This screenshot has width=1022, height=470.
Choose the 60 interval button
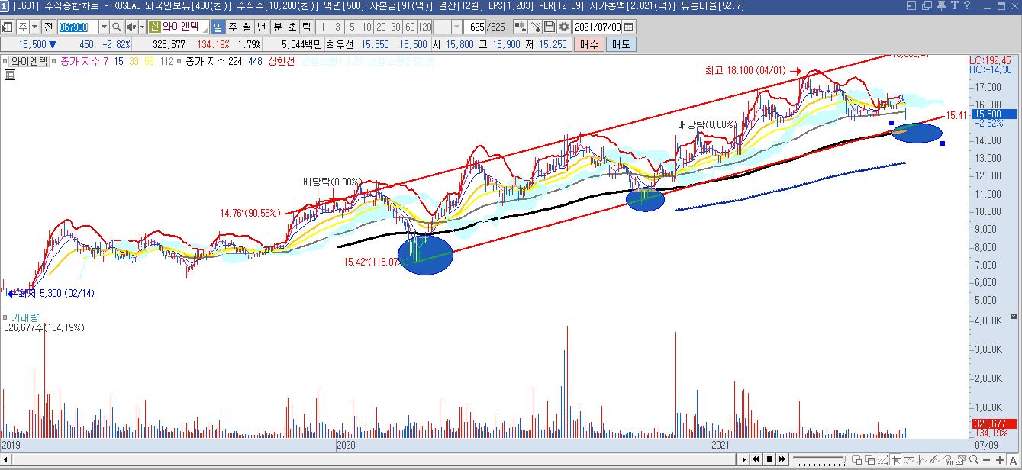pyautogui.click(x=410, y=27)
